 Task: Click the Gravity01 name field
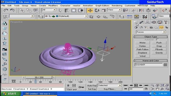149,65
